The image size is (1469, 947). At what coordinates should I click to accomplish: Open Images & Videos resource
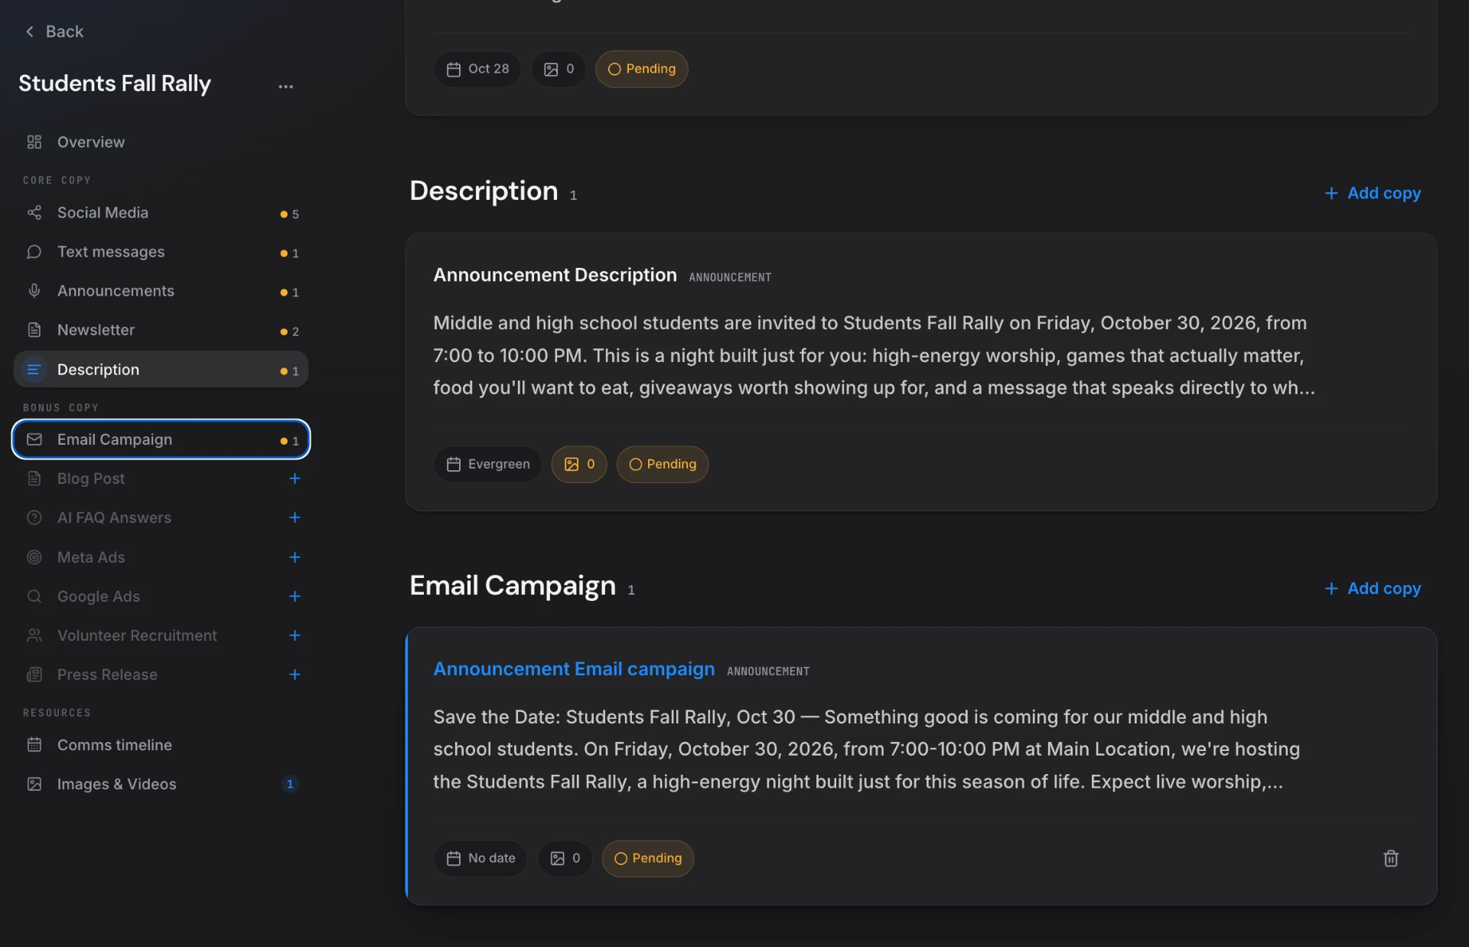161,784
